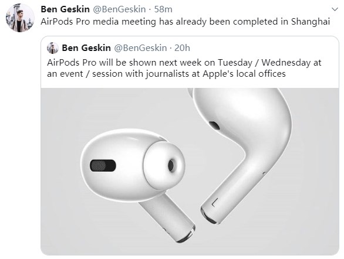Open @BenGeskin handle beside 58m
The width and height of the screenshot is (344, 259).
pos(119,9)
